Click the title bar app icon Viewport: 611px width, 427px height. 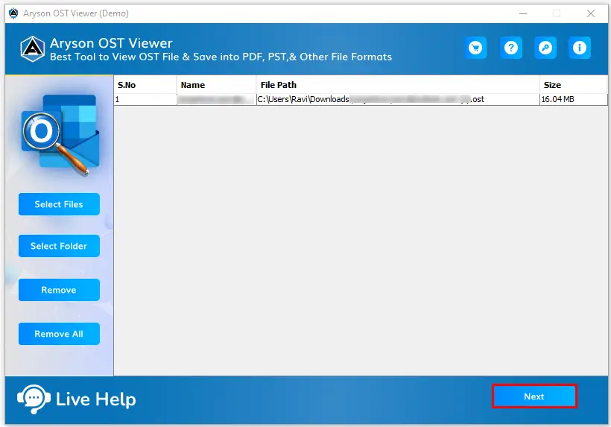click(x=13, y=13)
